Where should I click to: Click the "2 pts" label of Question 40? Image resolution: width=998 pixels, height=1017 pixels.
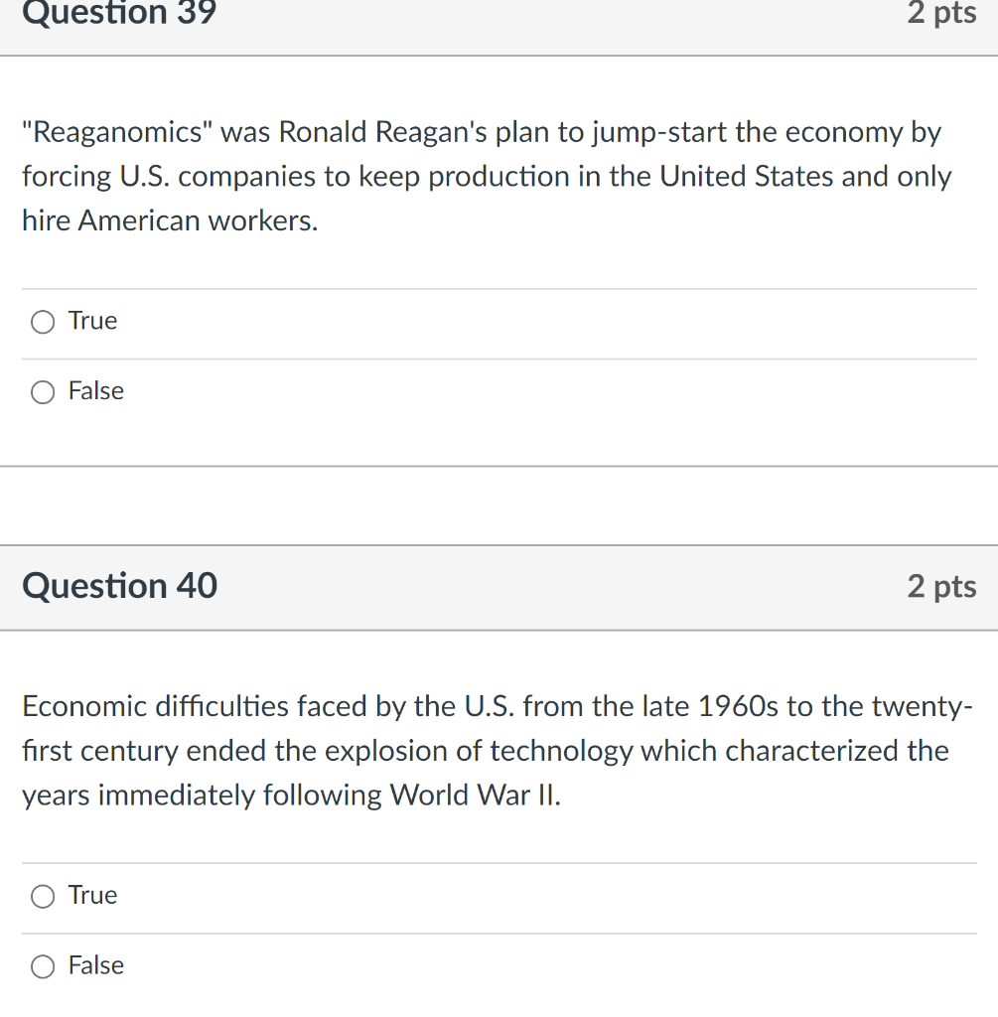tap(941, 587)
